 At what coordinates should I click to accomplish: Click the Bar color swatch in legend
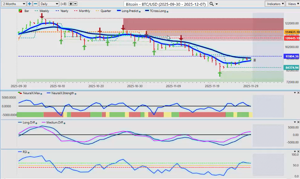click(20, 11)
